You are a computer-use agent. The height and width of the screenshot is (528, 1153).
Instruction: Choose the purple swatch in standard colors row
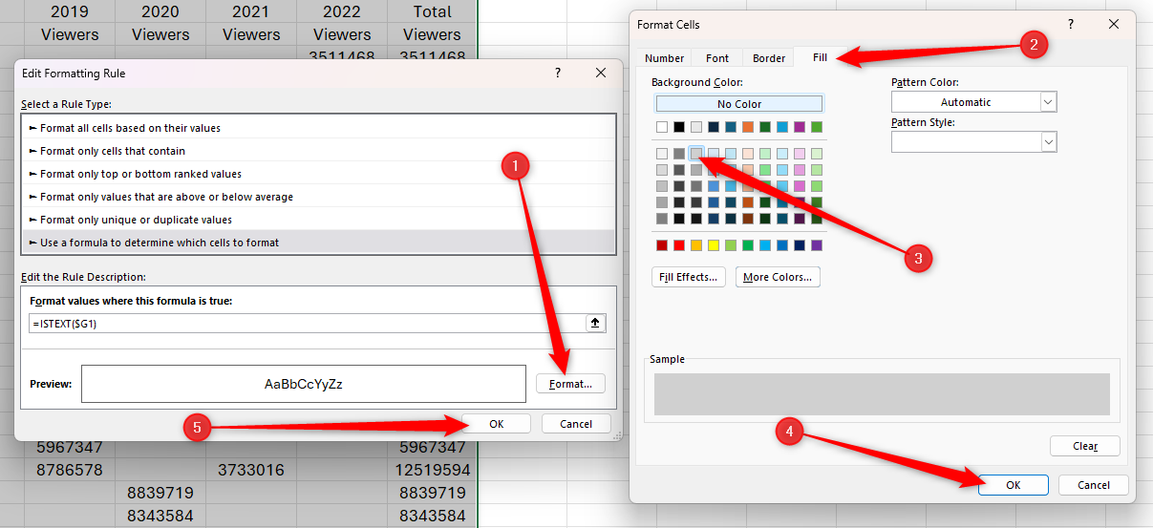817,245
